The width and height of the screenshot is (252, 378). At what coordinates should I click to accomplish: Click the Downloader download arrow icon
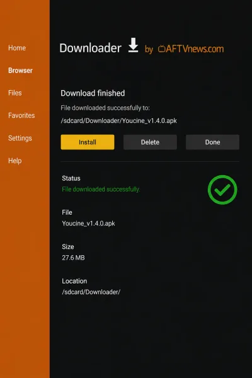[x=133, y=45]
